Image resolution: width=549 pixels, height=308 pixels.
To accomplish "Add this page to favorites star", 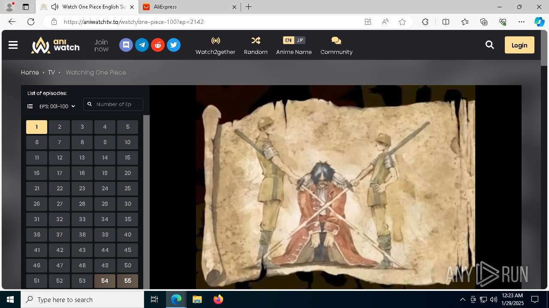I will pyautogui.click(x=402, y=22).
